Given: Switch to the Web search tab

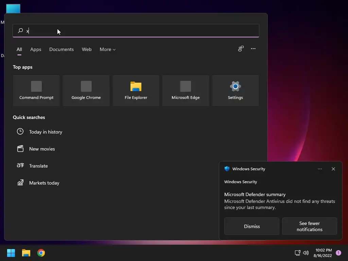Looking at the screenshot, I should click(87, 50).
